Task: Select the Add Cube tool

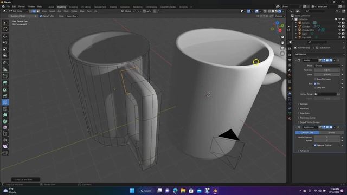Action: (5, 76)
